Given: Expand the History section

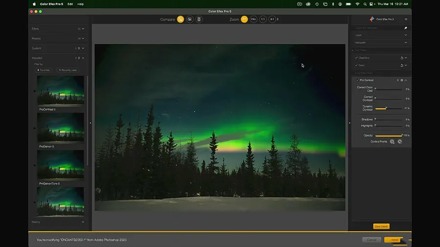Looking at the screenshot, I should point(83,222).
